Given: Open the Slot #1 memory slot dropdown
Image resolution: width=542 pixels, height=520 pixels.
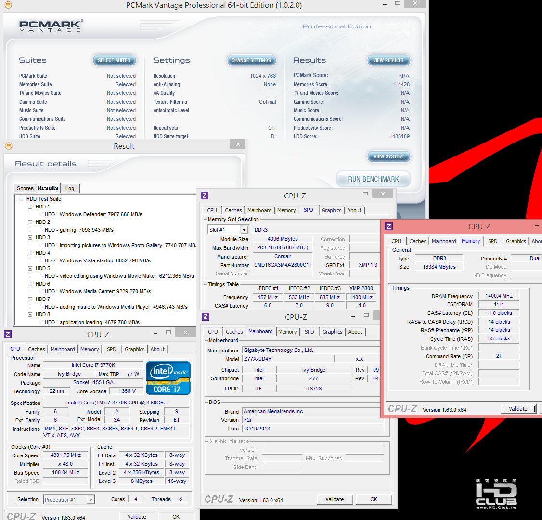Looking at the screenshot, I should coord(245,230).
